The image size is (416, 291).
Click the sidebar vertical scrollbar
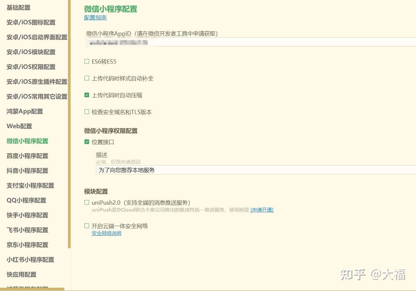pyautogui.click(x=69, y=124)
